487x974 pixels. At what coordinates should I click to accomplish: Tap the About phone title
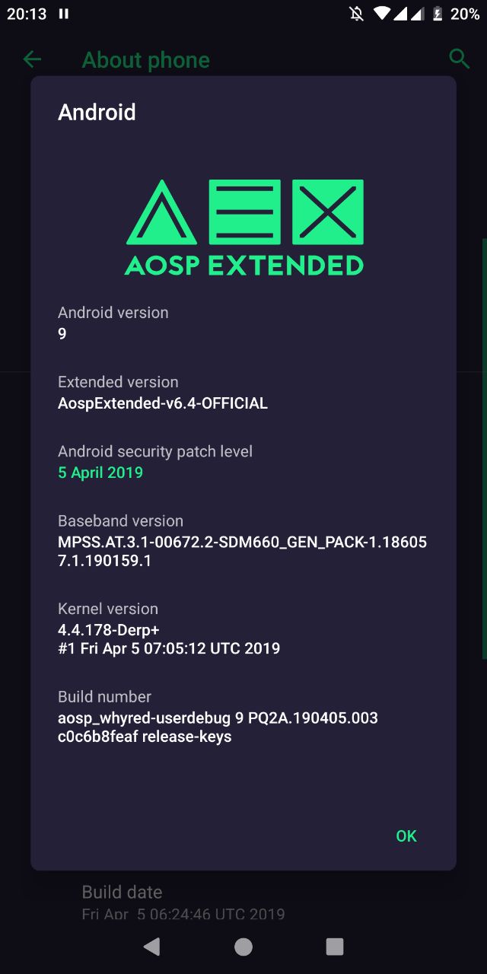pos(146,59)
